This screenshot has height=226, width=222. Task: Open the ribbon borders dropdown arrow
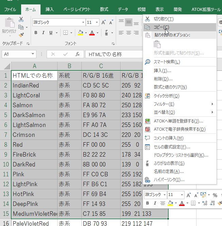coord(72,33)
